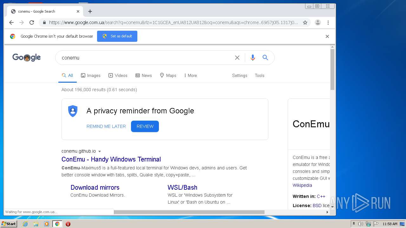Viewport: 406px width, 228px height.
Task: Open Chrome profile avatar
Action: [318, 22]
